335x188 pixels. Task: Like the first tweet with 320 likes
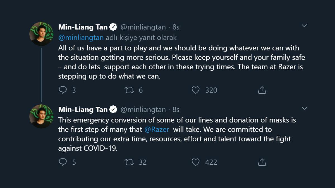click(x=196, y=90)
